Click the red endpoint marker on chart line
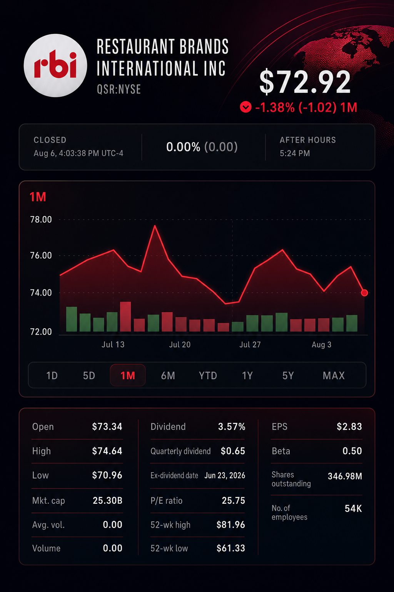The height and width of the screenshot is (592, 394). click(x=364, y=293)
